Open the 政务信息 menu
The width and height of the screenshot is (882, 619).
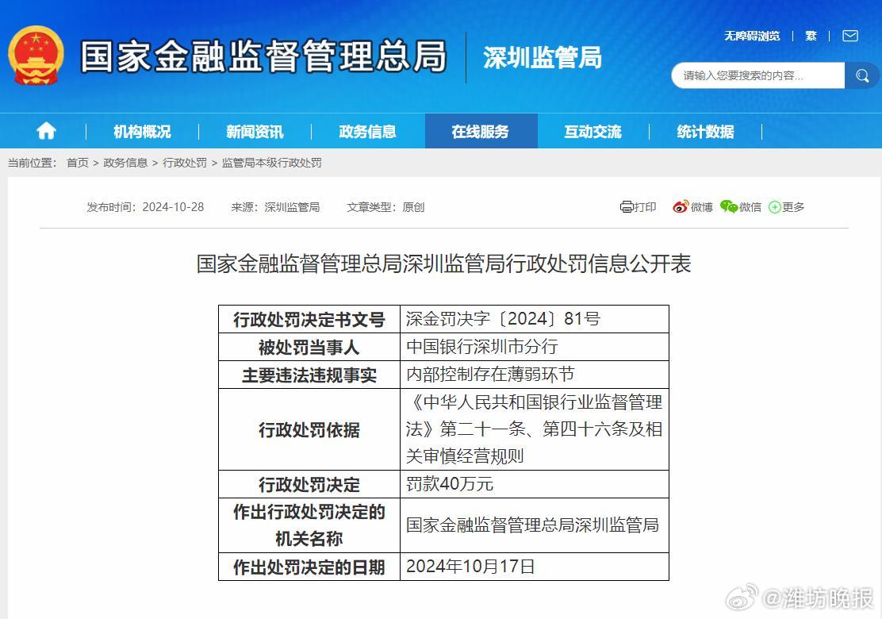[x=367, y=132]
